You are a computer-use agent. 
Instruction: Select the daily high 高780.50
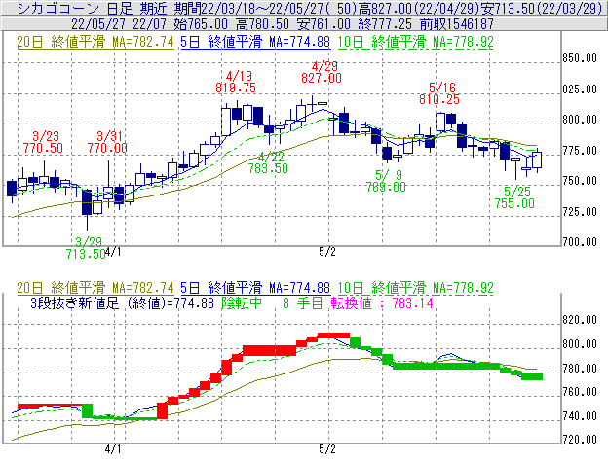point(262,24)
